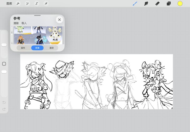Open the Adjustments magic wand menu
The width and height of the screenshot is (190, 132).
coord(27,3)
